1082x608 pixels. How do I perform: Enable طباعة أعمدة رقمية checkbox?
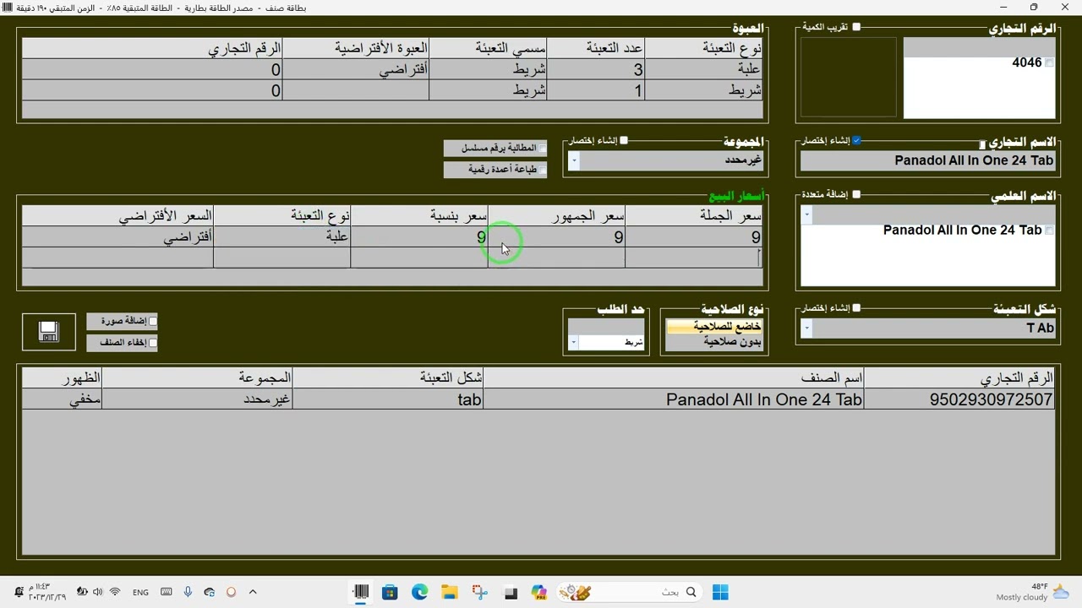tap(543, 170)
